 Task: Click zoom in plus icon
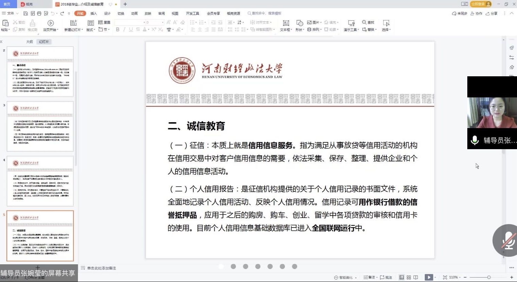point(512,277)
